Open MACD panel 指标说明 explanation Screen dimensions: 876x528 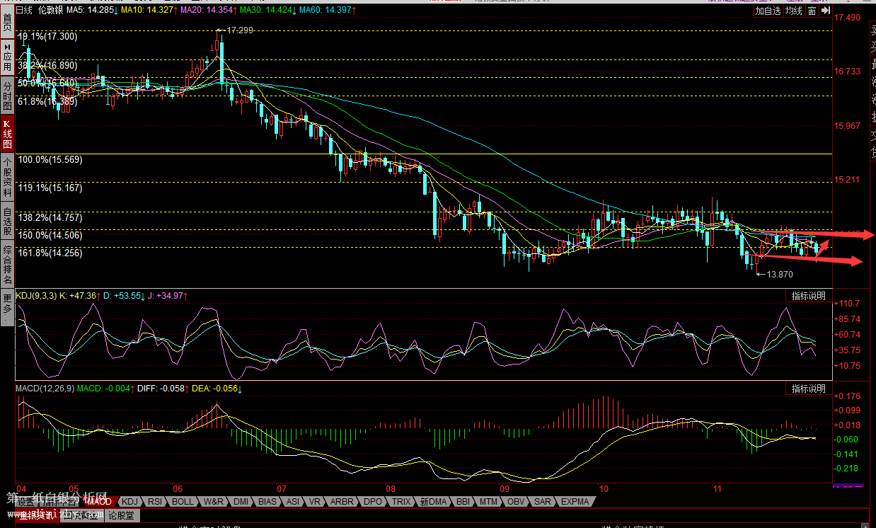(x=808, y=389)
